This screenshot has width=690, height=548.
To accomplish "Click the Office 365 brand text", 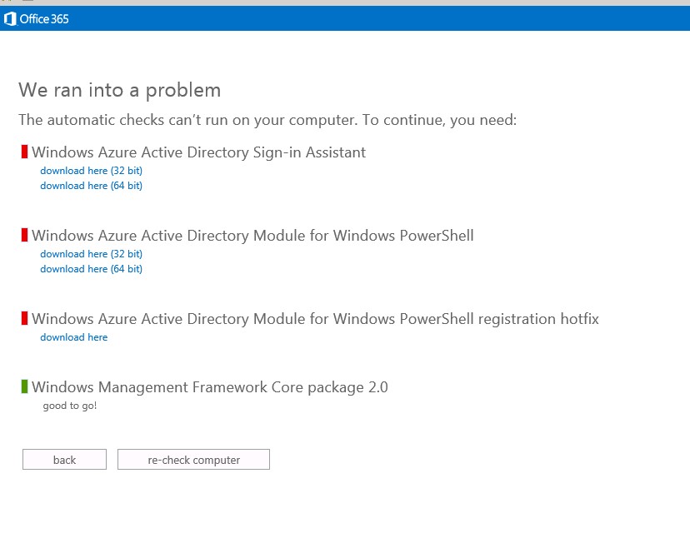I will [x=44, y=19].
